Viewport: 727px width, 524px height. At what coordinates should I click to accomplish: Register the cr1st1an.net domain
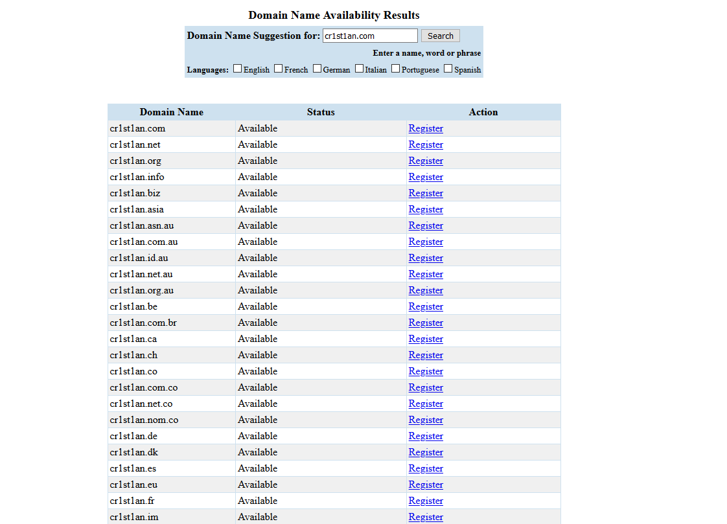426,144
